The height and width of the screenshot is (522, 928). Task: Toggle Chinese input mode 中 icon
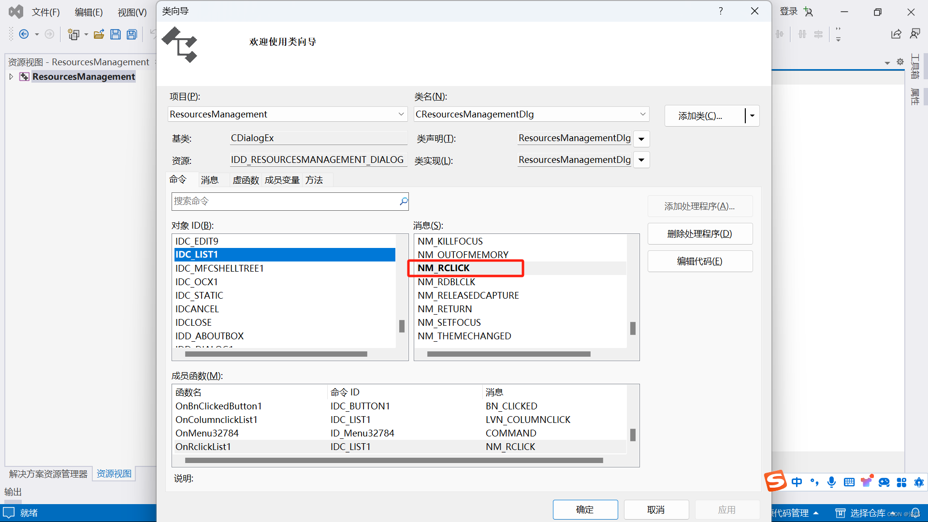coord(797,482)
